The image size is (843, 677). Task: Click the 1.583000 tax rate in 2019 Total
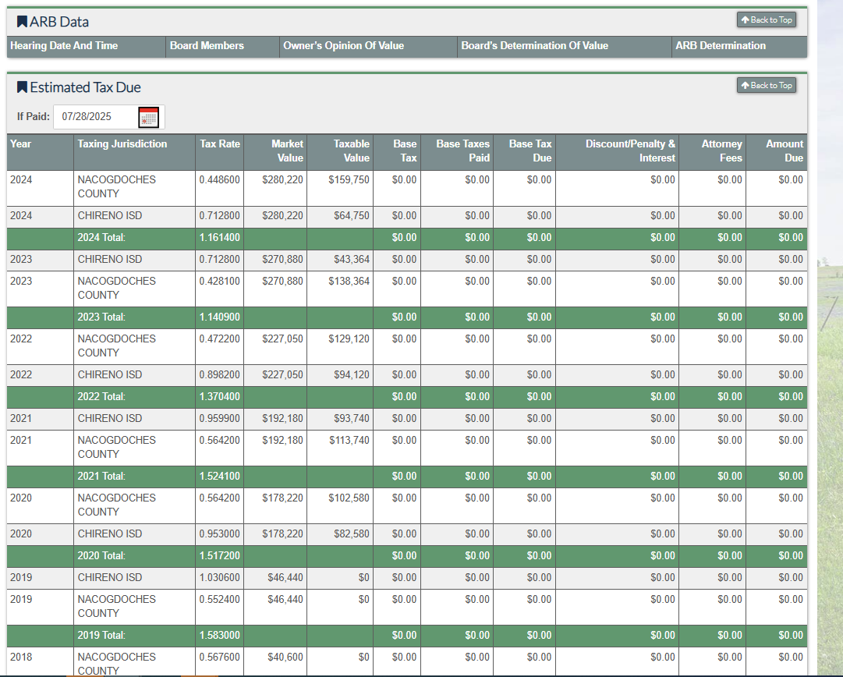220,636
